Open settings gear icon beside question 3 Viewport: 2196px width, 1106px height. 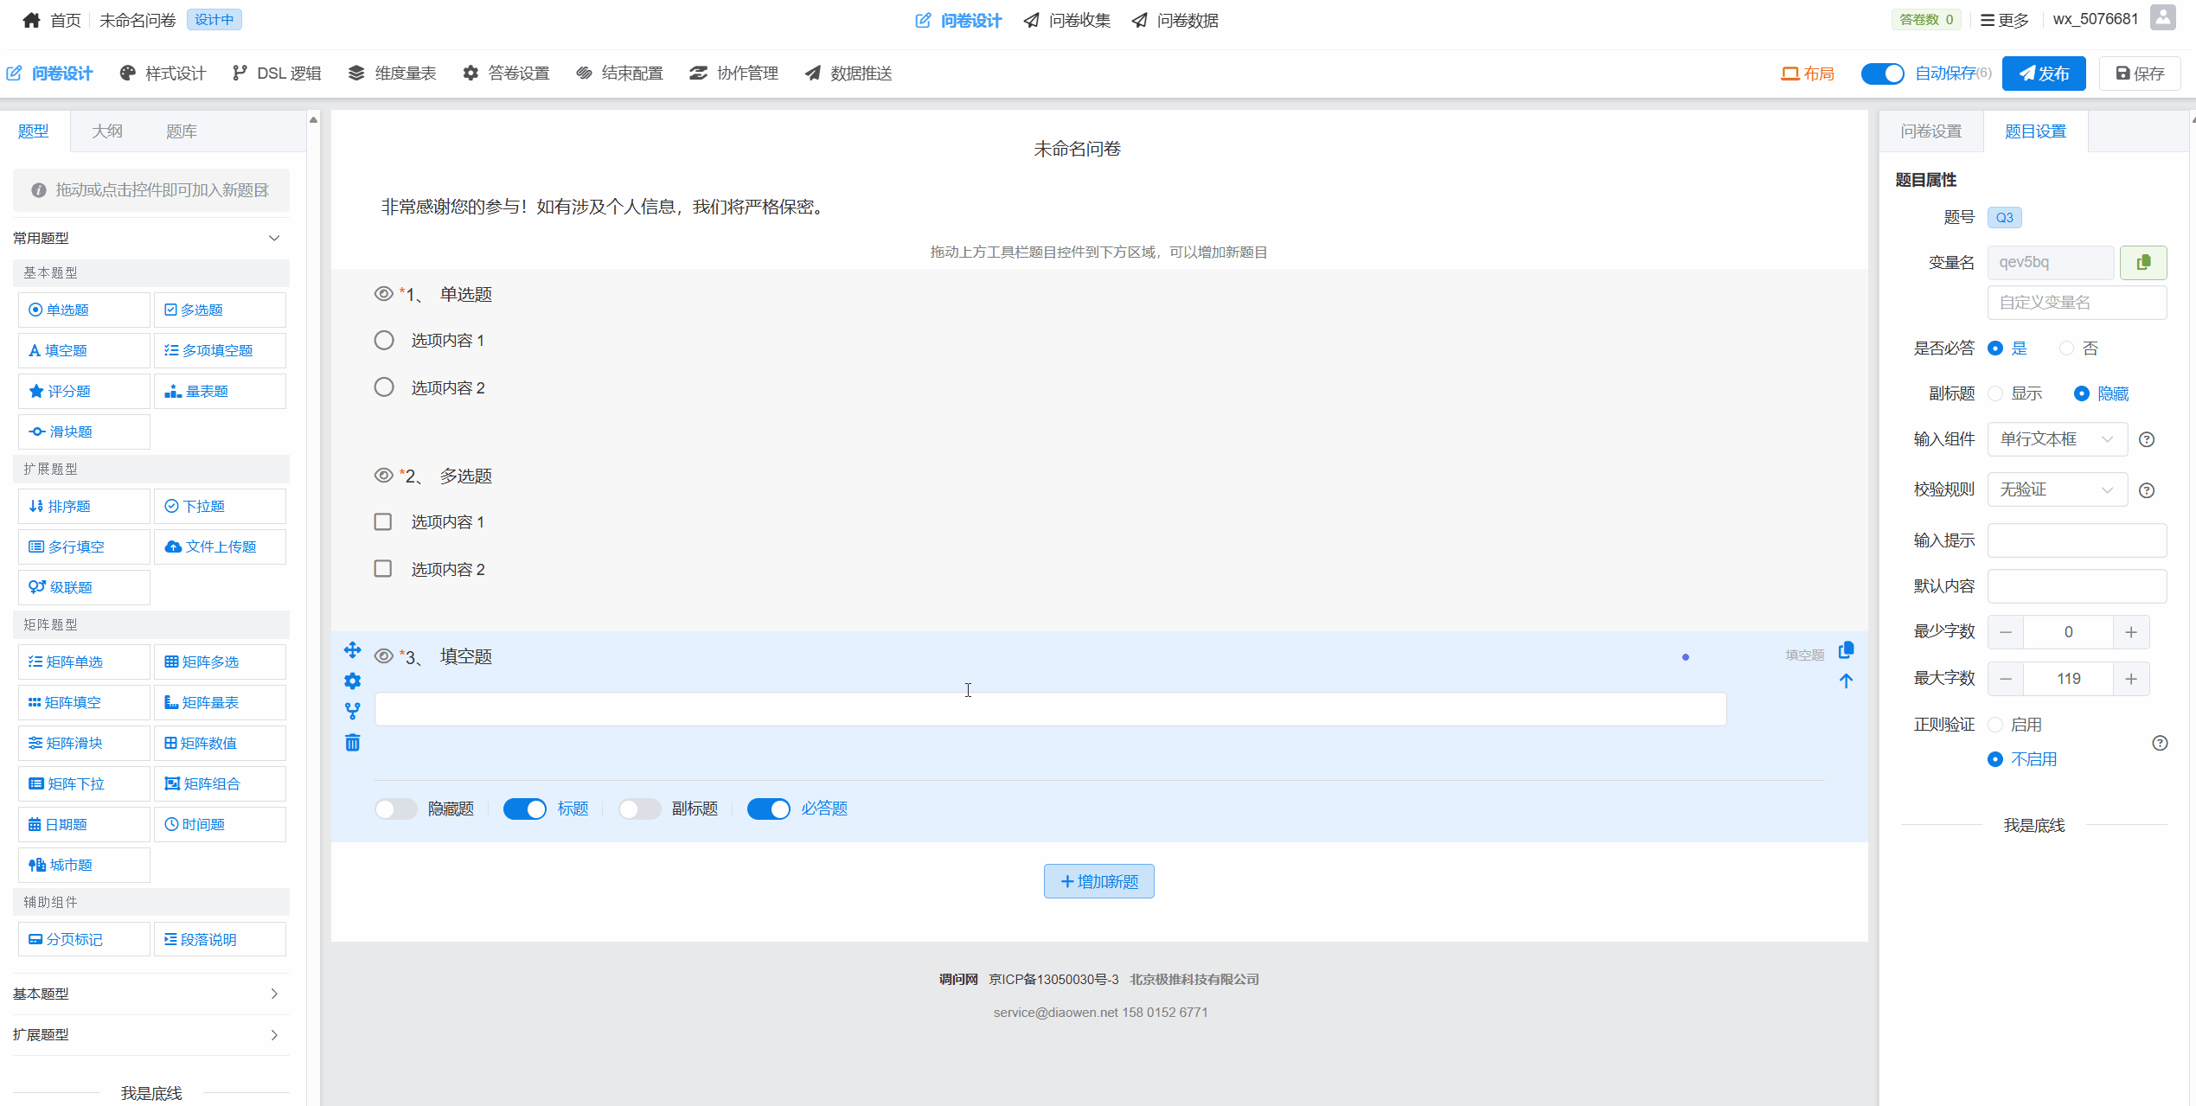point(352,681)
